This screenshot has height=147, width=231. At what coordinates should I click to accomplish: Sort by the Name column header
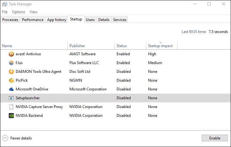coord(34,46)
